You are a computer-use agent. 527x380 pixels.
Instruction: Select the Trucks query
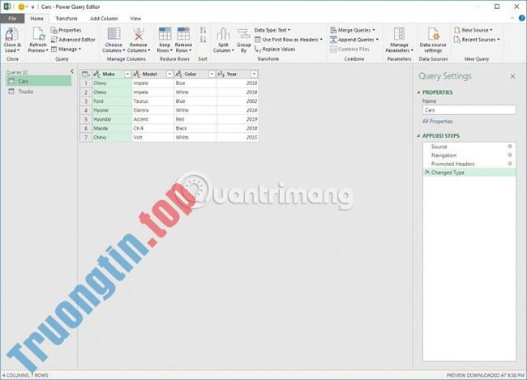coord(39,92)
